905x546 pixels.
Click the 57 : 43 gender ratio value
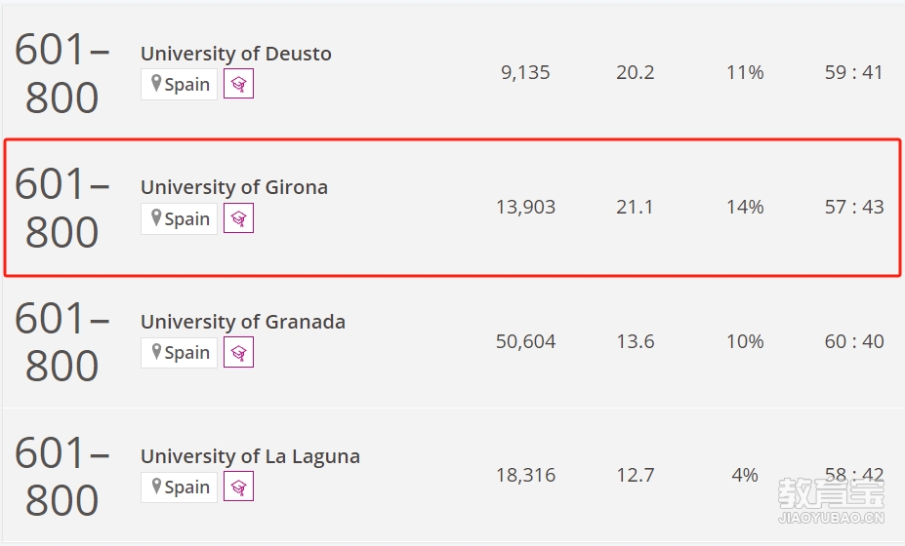point(854,207)
